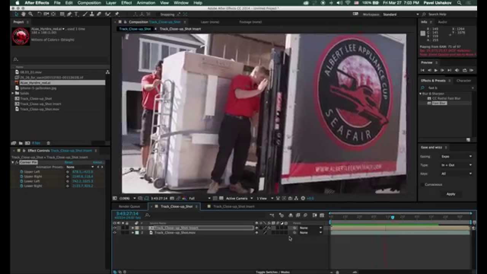Click the loop options button in Preview
This screenshot has height=274, width=487.
click(464, 70)
